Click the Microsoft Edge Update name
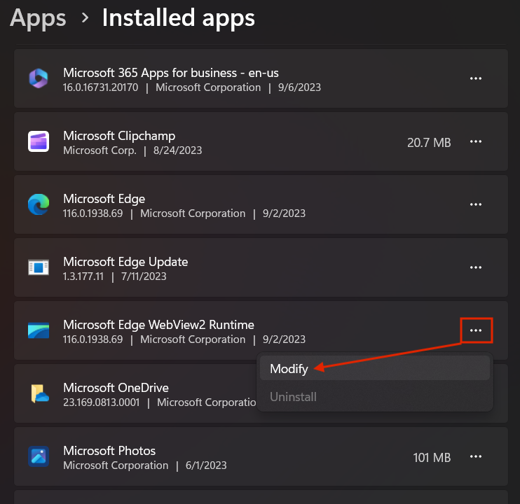Viewport: 520px width, 504px height. click(x=125, y=262)
